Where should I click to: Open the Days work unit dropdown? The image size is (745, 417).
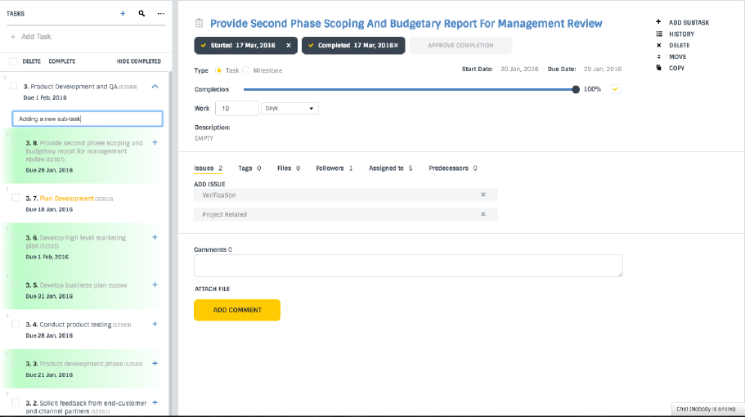pyautogui.click(x=289, y=108)
